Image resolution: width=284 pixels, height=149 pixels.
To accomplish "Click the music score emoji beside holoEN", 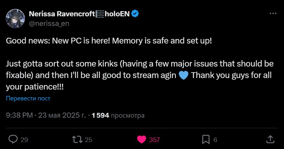I will [100, 14].
